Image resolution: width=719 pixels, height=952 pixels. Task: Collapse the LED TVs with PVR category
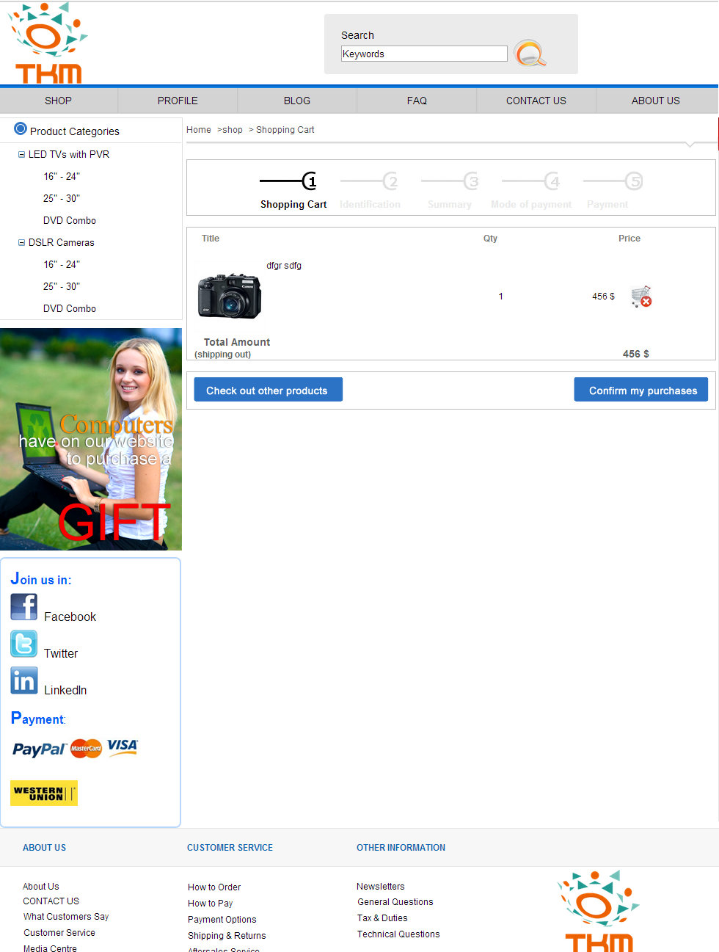(21, 155)
